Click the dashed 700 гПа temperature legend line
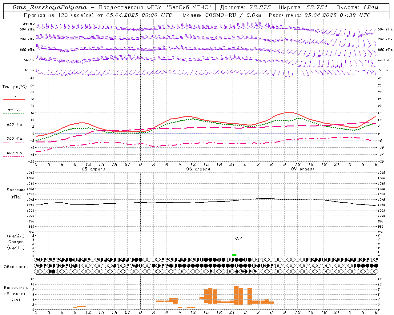This screenshot has width=394, height=315. tap(14, 142)
